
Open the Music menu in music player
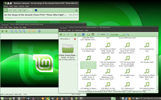(6, 6)
